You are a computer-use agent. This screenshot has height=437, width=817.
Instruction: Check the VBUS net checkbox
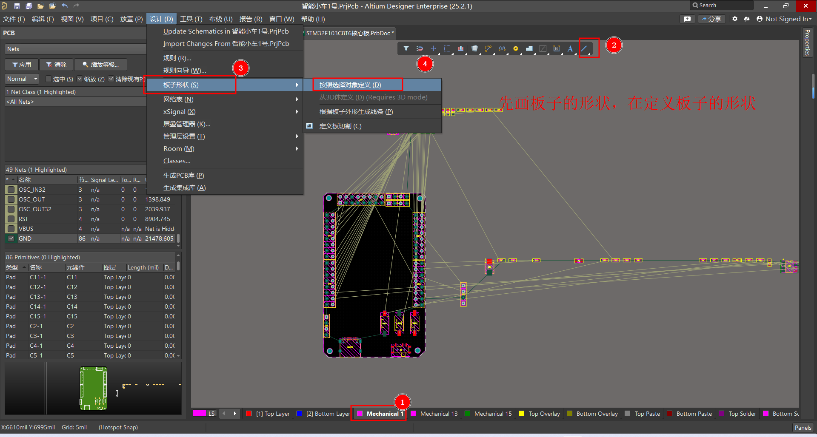point(11,229)
